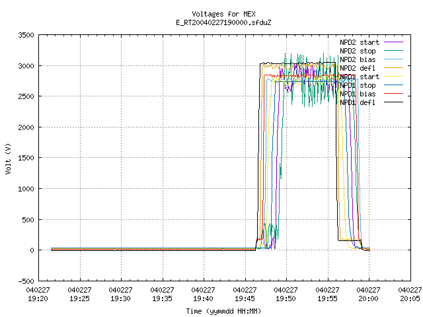Click the 'Time (yymmdd HH:MM)' x-axis label
This screenshot has width=423, height=317.
223,311
